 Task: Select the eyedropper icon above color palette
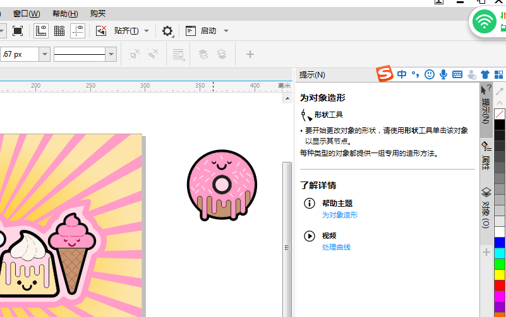pos(500,91)
